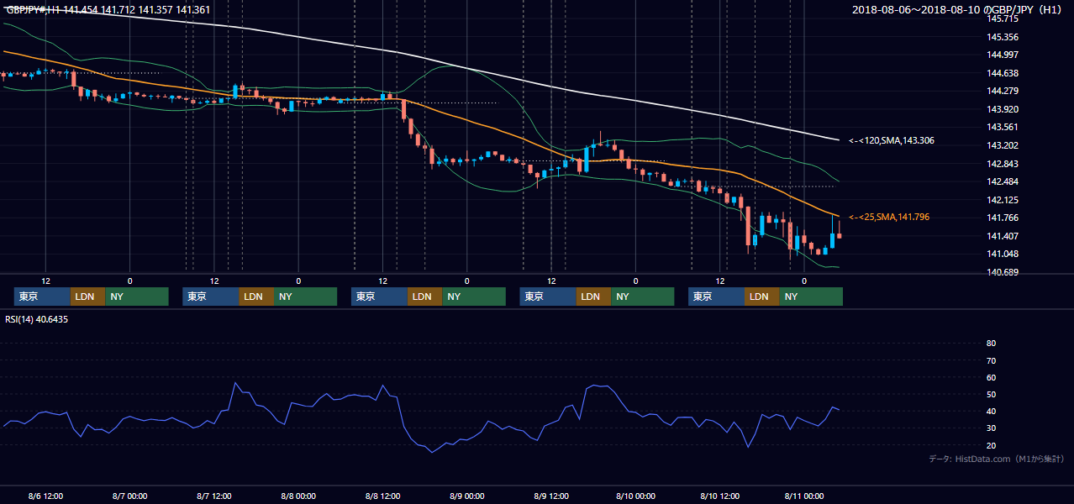Click price axis label 145.356
This screenshot has height=504, width=1074.
1003,37
